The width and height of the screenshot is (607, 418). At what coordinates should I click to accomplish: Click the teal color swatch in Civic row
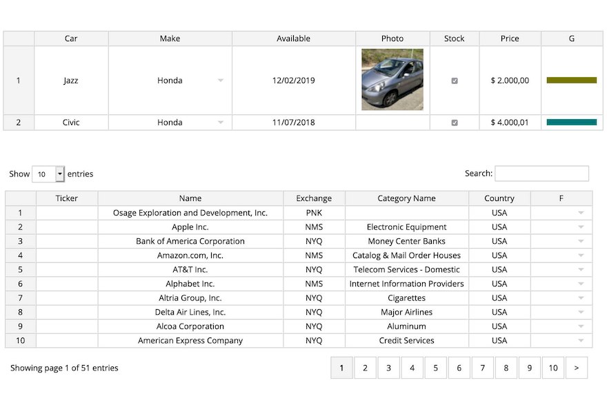[x=571, y=123]
